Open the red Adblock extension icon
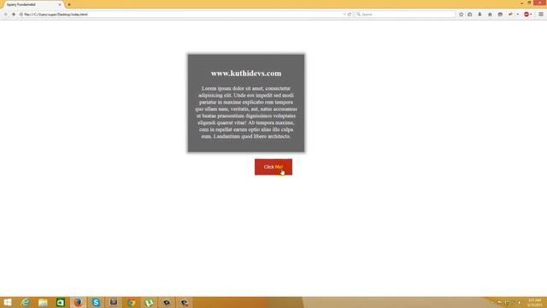This screenshot has width=547, height=308. [x=526, y=15]
